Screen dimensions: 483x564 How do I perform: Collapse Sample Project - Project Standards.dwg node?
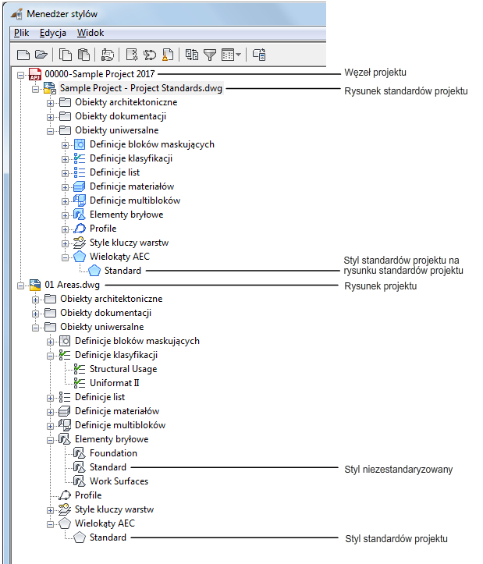(x=35, y=89)
